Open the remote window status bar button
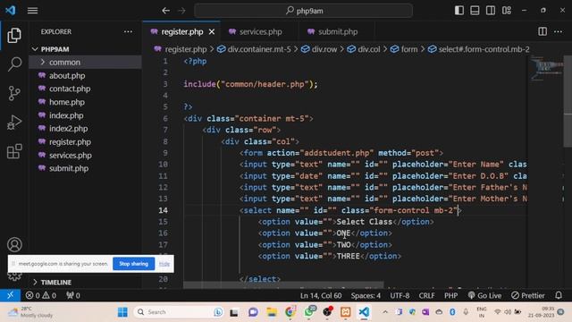Viewport: 572px width, 322px height. (10, 295)
